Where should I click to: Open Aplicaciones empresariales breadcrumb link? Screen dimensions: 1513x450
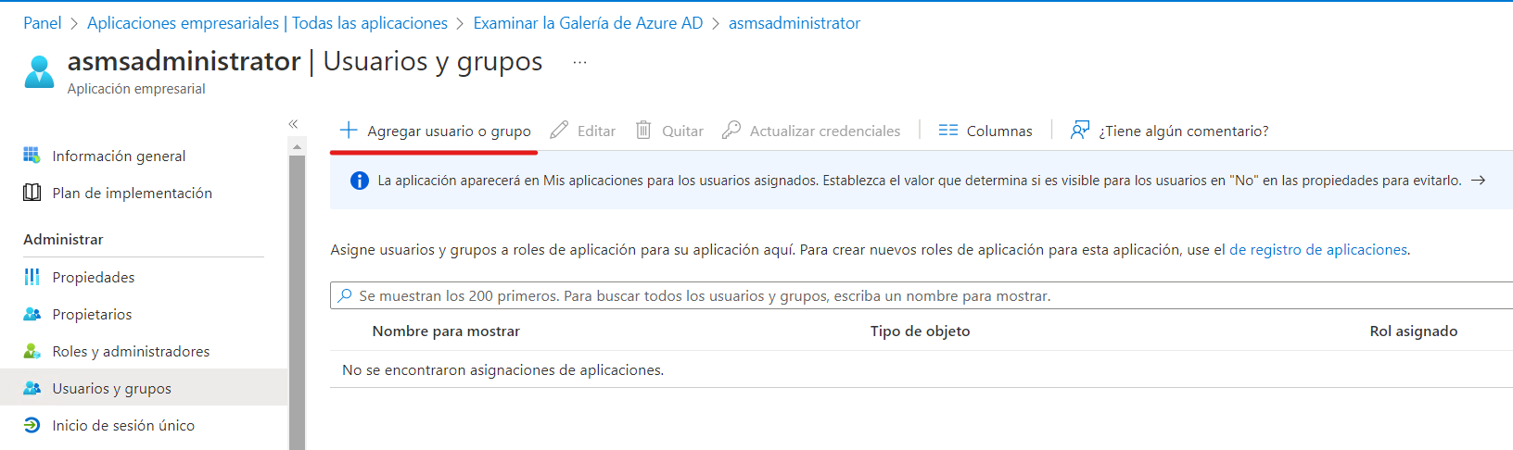tap(267, 23)
